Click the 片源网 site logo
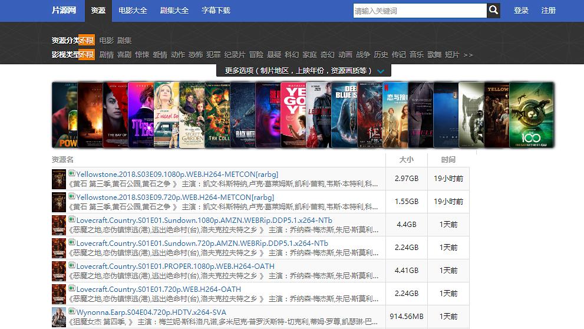The height and width of the screenshot is (329, 584). pyautogui.click(x=64, y=11)
